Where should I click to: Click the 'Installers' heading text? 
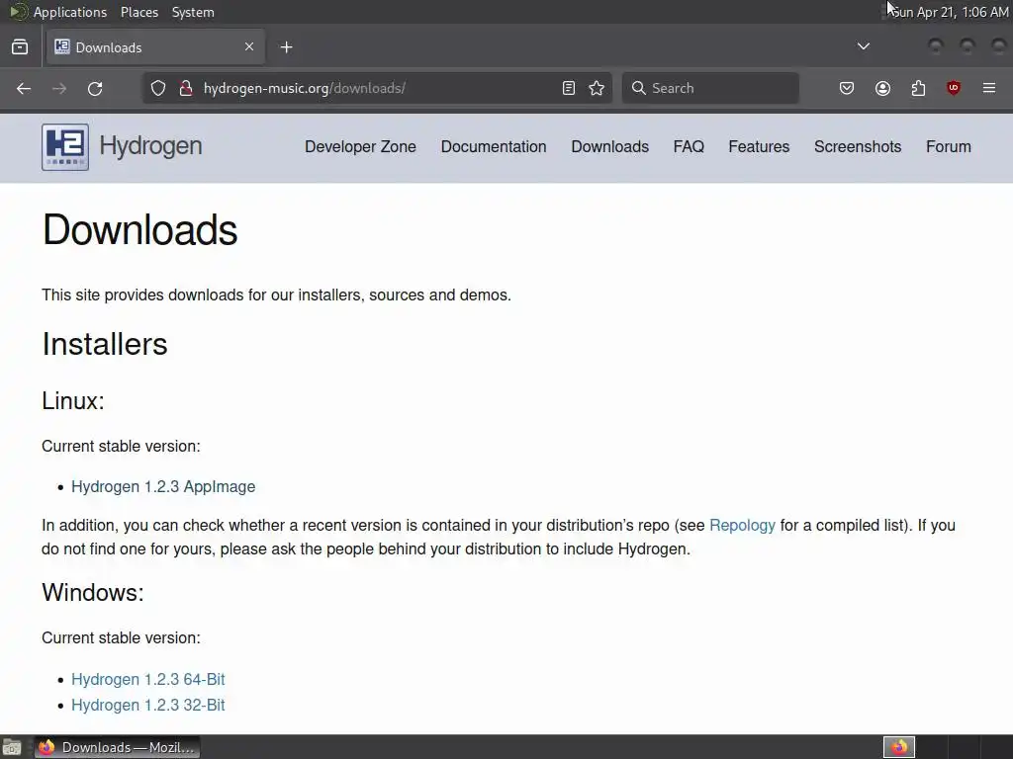pos(105,344)
